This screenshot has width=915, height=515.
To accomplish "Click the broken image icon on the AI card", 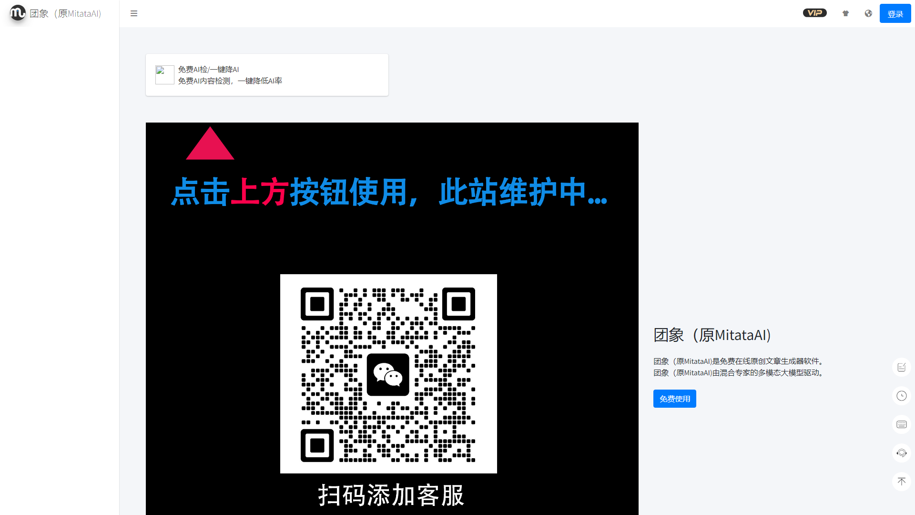I will coord(164,75).
